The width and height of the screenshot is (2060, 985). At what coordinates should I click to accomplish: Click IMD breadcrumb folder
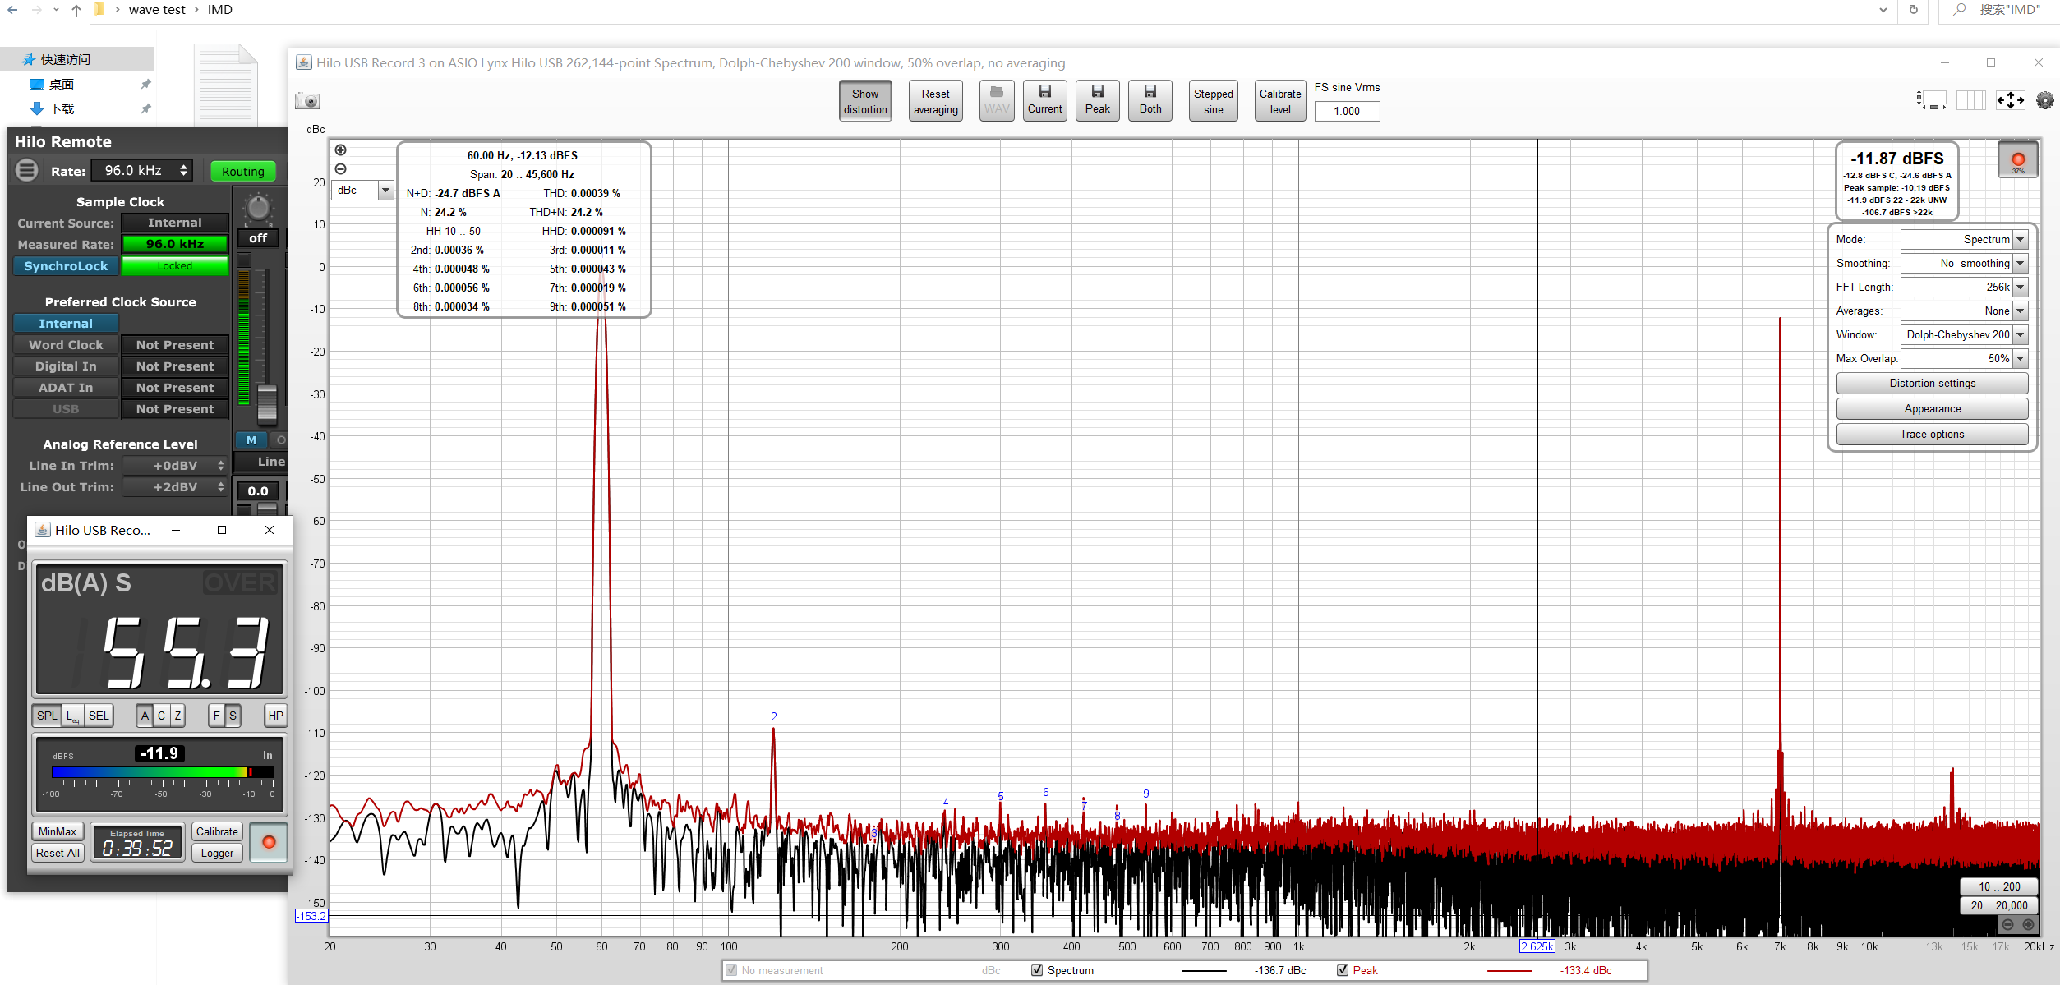point(220,10)
